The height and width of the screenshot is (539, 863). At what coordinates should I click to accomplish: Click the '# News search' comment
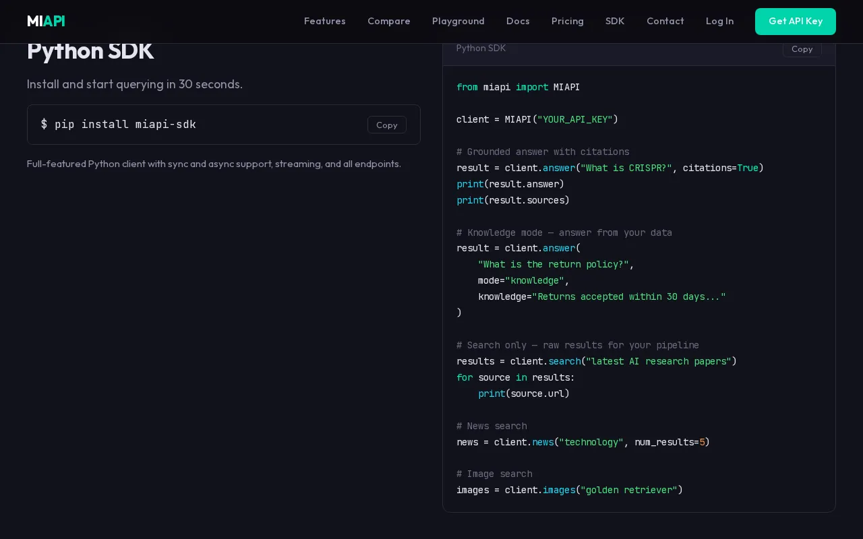tap(492, 426)
